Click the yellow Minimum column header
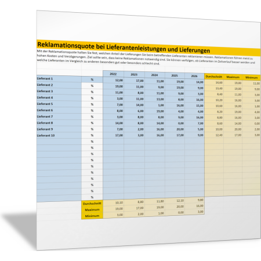Screen dimensions: 261x261 point(251,78)
